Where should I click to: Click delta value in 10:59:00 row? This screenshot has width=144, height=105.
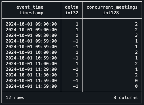(x=76, y=58)
